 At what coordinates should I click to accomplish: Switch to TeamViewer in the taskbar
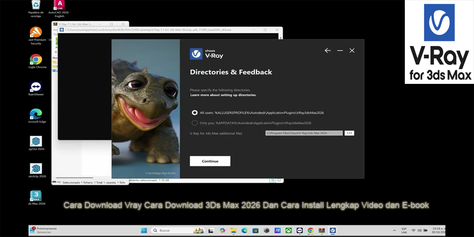[x=300, y=230]
